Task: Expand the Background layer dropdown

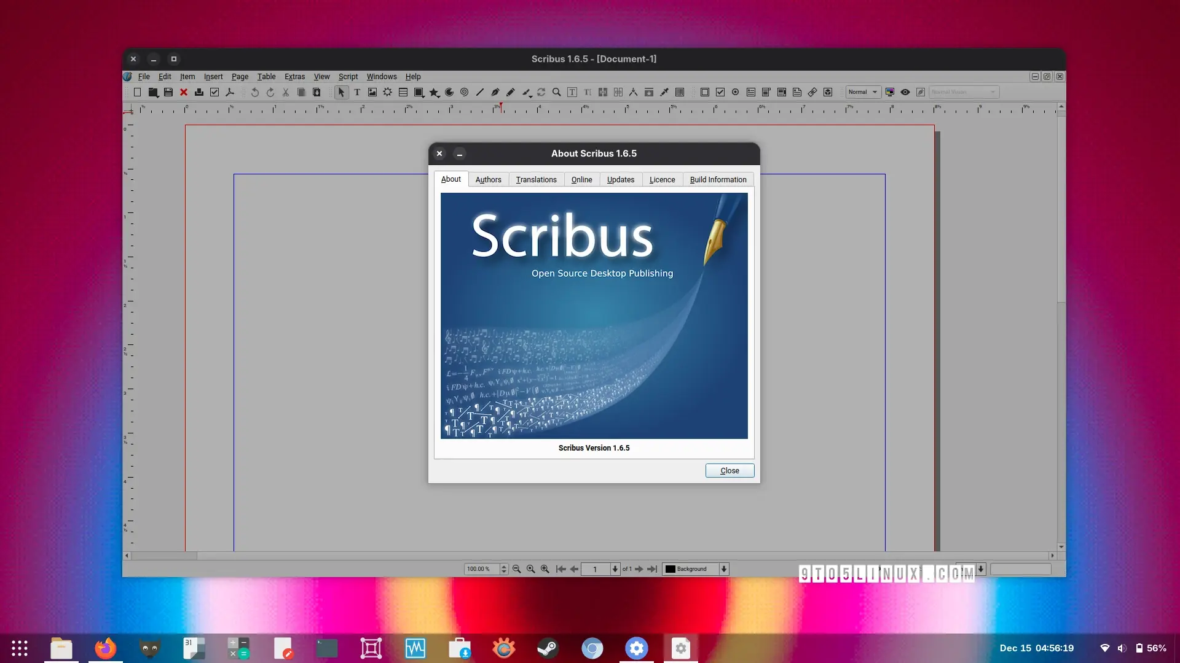Action: coord(724,569)
